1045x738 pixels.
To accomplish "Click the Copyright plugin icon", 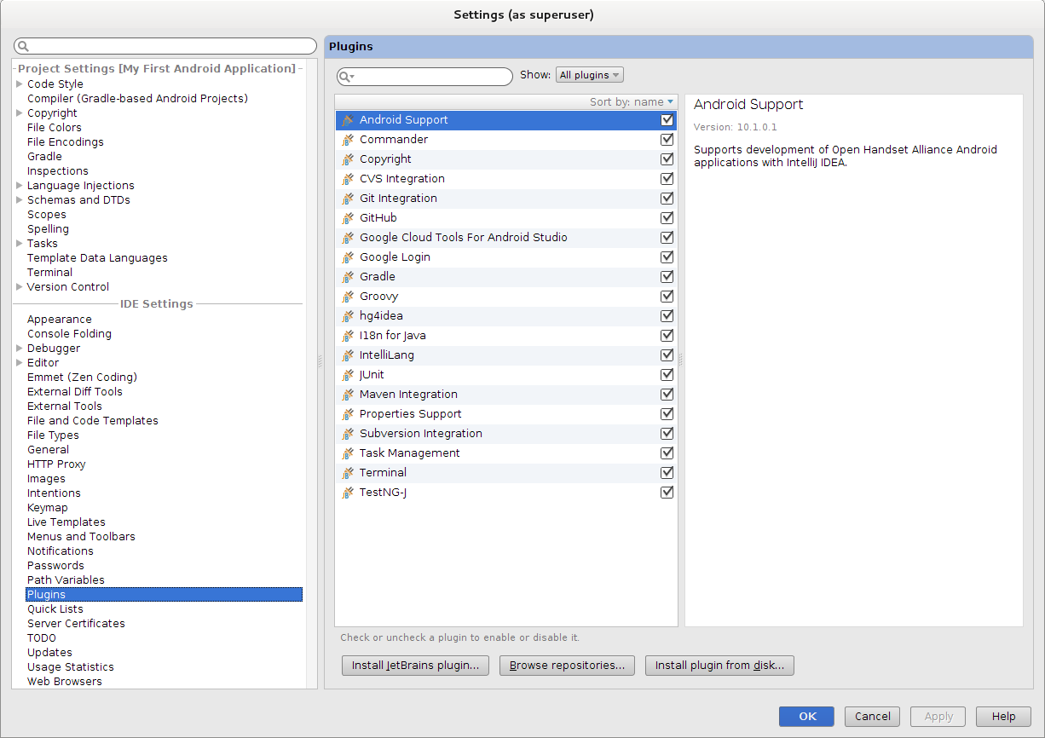I will (x=348, y=159).
